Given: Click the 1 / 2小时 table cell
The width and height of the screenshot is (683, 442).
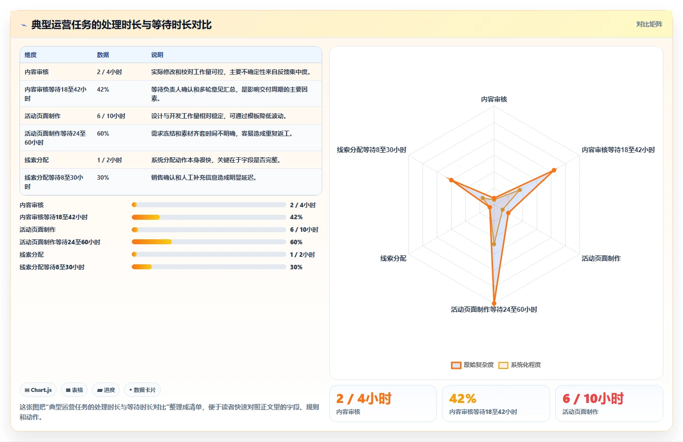Looking at the screenshot, I should (x=109, y=160).
